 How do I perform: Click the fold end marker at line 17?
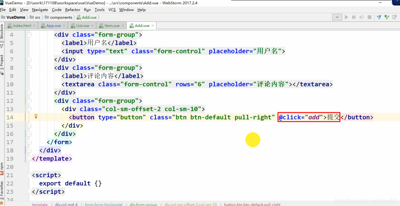pyautogui.click(x=29, y=142)
